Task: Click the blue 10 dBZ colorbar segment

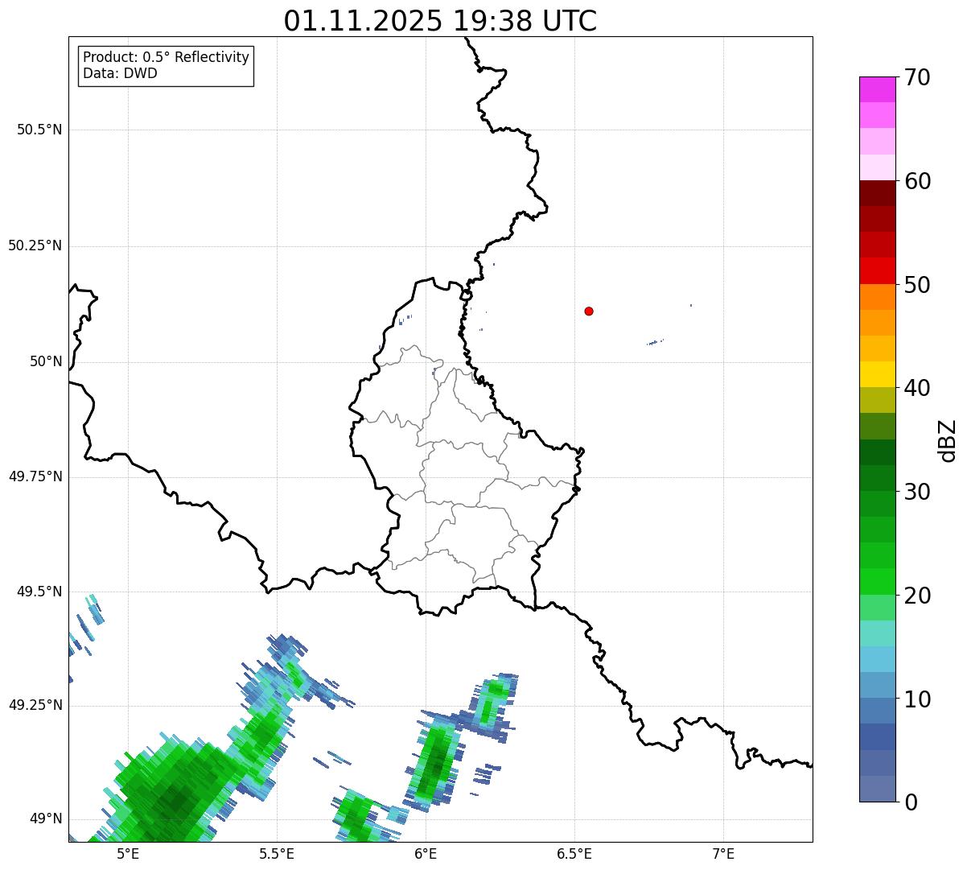Action: click(878, 685)
